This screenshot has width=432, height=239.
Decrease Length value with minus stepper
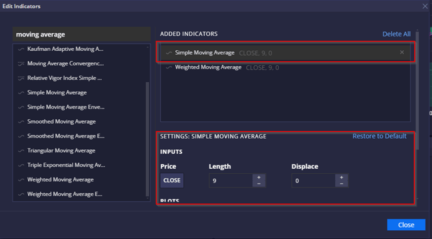pyautogui.click(x=259, y=184)
